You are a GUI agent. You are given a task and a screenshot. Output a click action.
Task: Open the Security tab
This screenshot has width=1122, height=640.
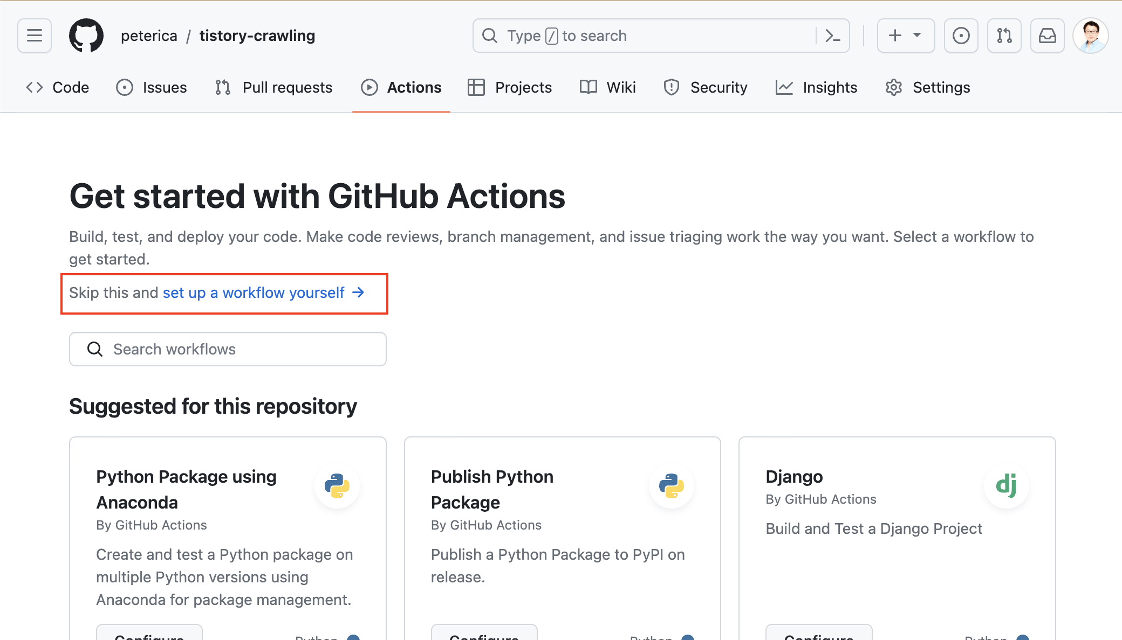[x=705, y=87]
